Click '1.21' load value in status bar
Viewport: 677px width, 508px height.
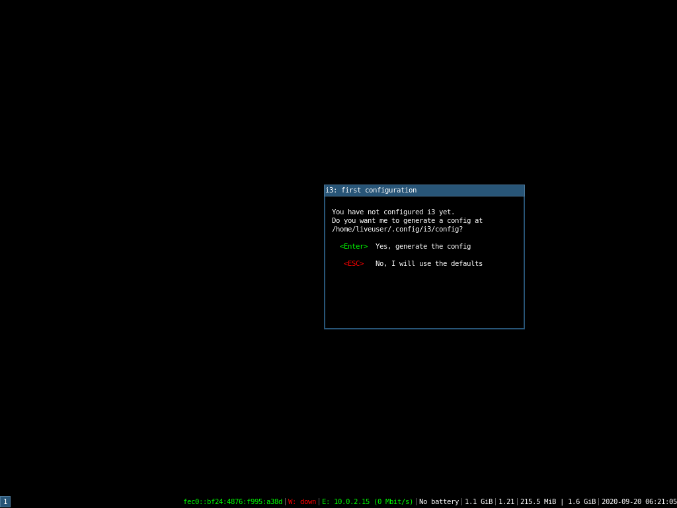click(x=506, y=501)
